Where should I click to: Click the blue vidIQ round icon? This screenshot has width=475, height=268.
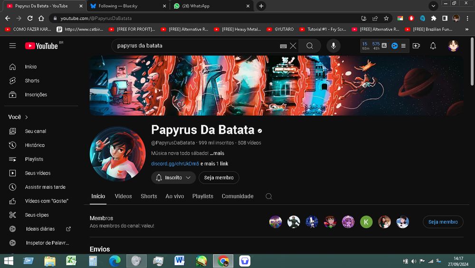click(x=394, y=46)
